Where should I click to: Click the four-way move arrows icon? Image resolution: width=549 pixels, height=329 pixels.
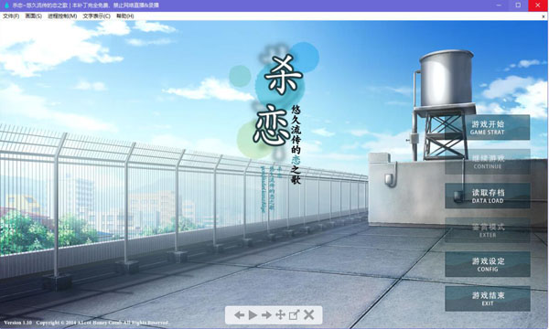coord(281,315)
